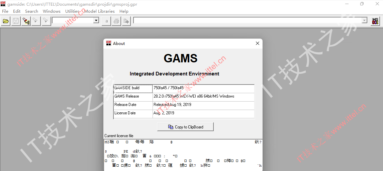Select the 'Aug 2, 2019' value cell

click(203, 114)
